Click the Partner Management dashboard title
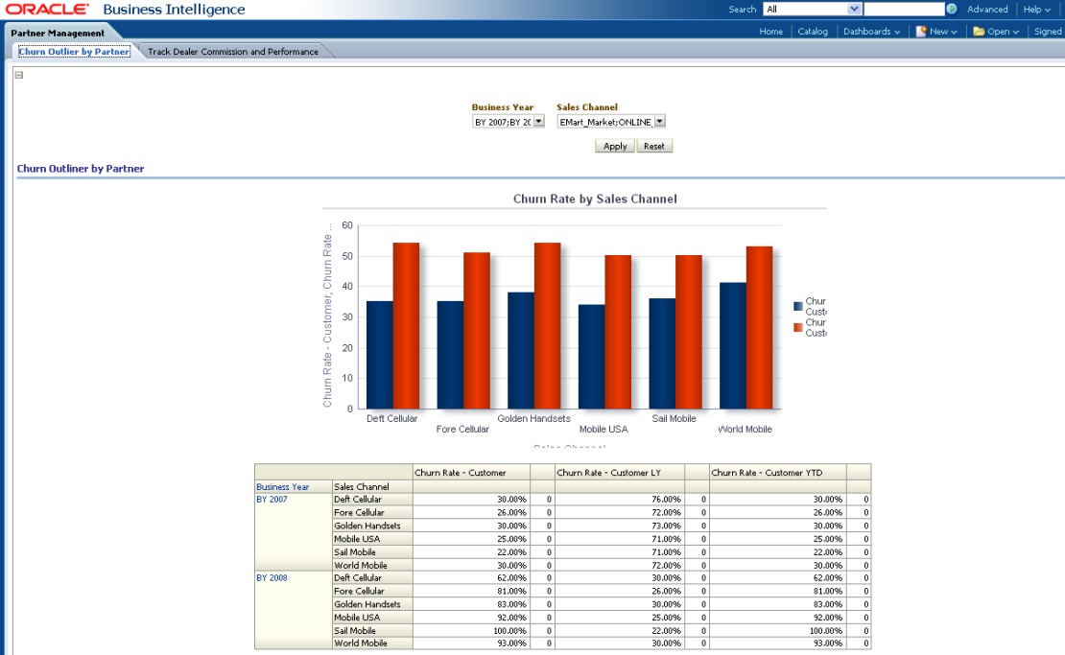1065x655 pixels. click(58, 33)
